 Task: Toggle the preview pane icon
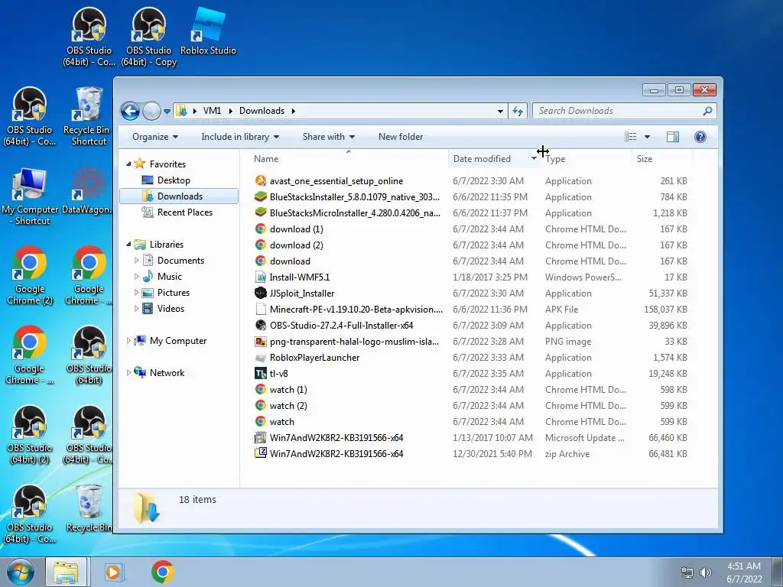[673, 137]
